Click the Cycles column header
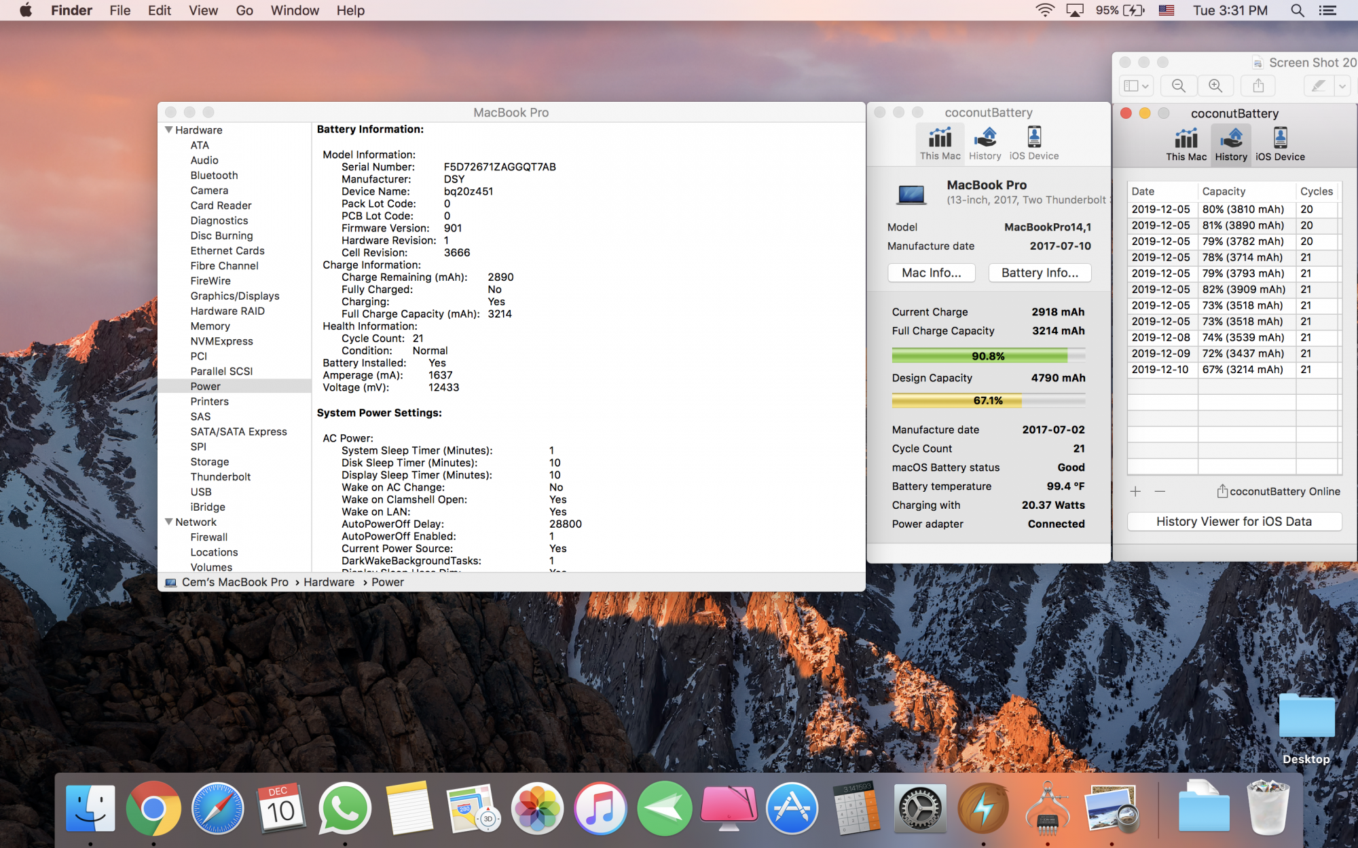The height and width of the screenshot is (848, 1358). [x=1317, y=191]
